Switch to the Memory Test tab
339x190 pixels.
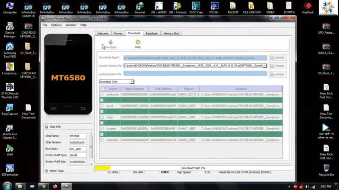[171, 33]
